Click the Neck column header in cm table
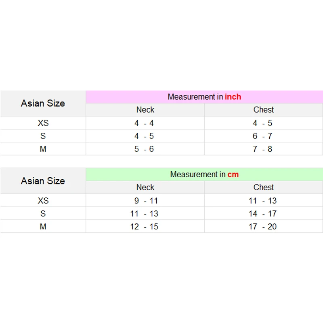Image resolution: width=323 pixels, height=323 pixels. [x=145, y=187]
